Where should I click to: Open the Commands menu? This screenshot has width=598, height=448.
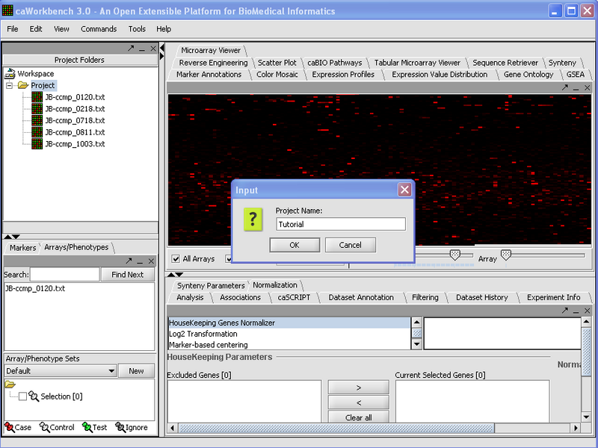click(x=99, y=29)
